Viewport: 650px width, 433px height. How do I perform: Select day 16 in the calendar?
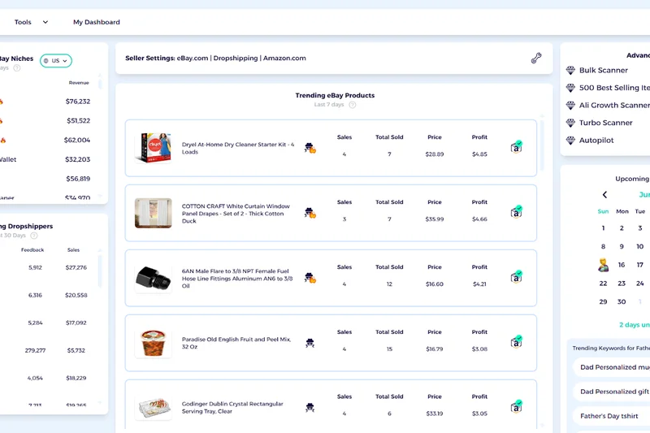coord(622,265)
